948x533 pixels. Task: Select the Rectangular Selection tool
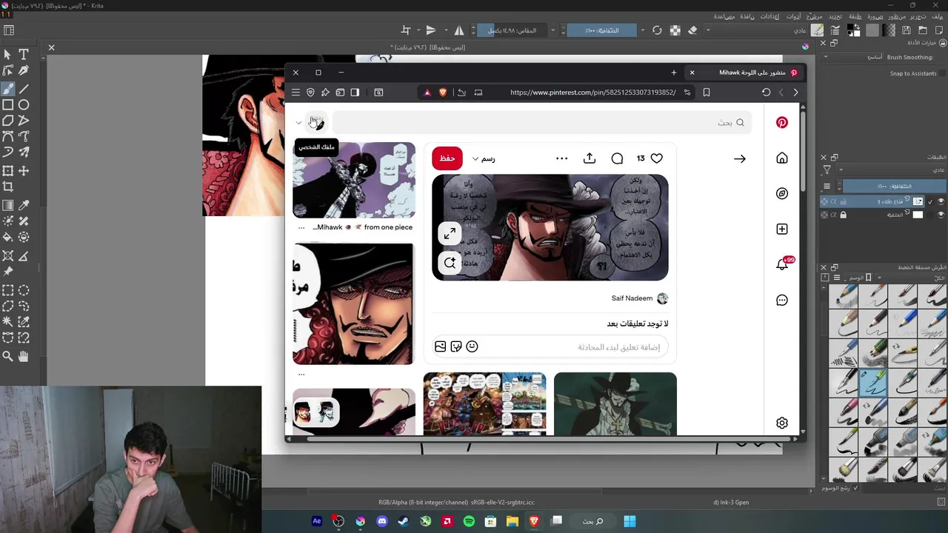(7, 290)
